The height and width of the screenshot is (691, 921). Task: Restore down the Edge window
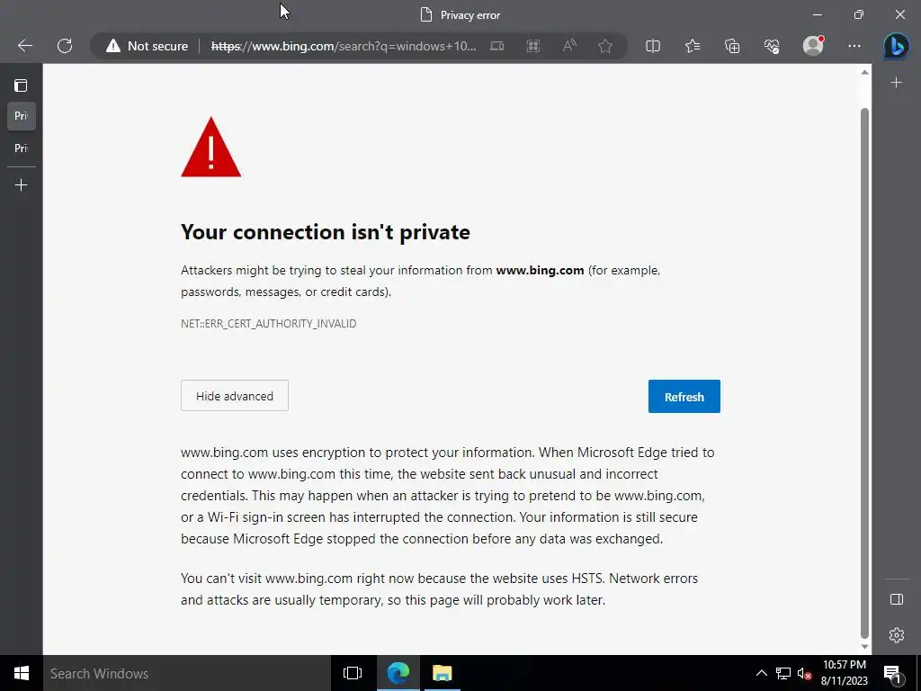[x=859, y=14]
